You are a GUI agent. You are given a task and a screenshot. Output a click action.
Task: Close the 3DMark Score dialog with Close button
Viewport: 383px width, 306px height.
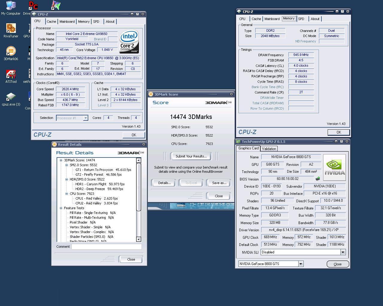(218, 196)
